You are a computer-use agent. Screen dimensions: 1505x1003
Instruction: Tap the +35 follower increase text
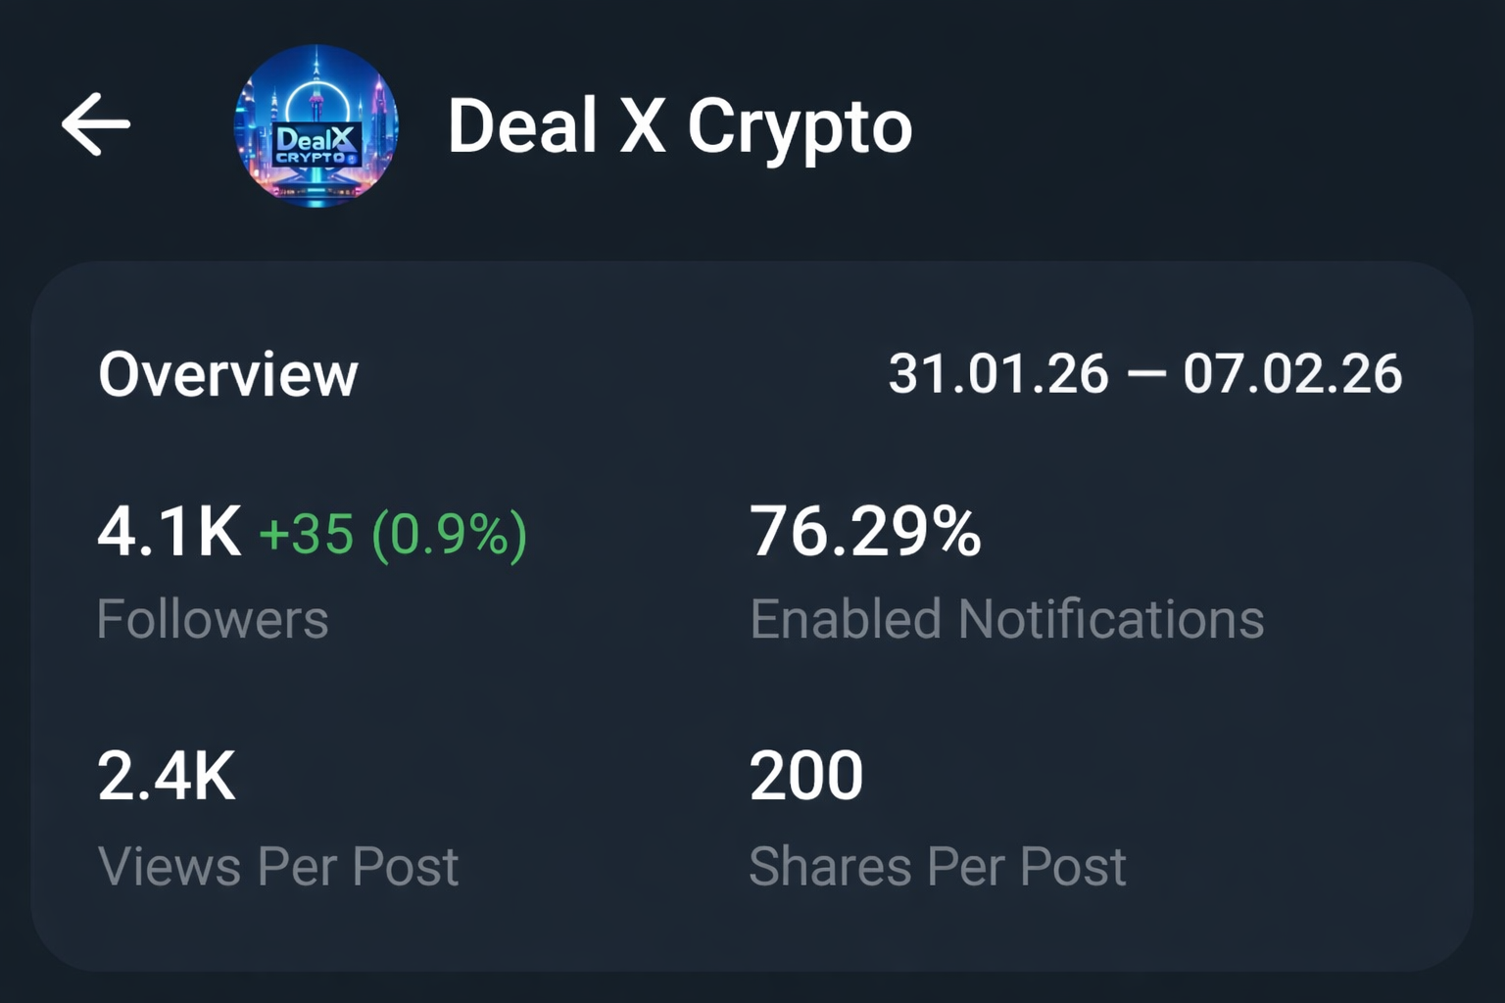click(x=304, y=533)
